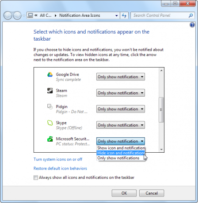Open Turn system icons on or off
This screenshot has width=198, height=203.
58,159
